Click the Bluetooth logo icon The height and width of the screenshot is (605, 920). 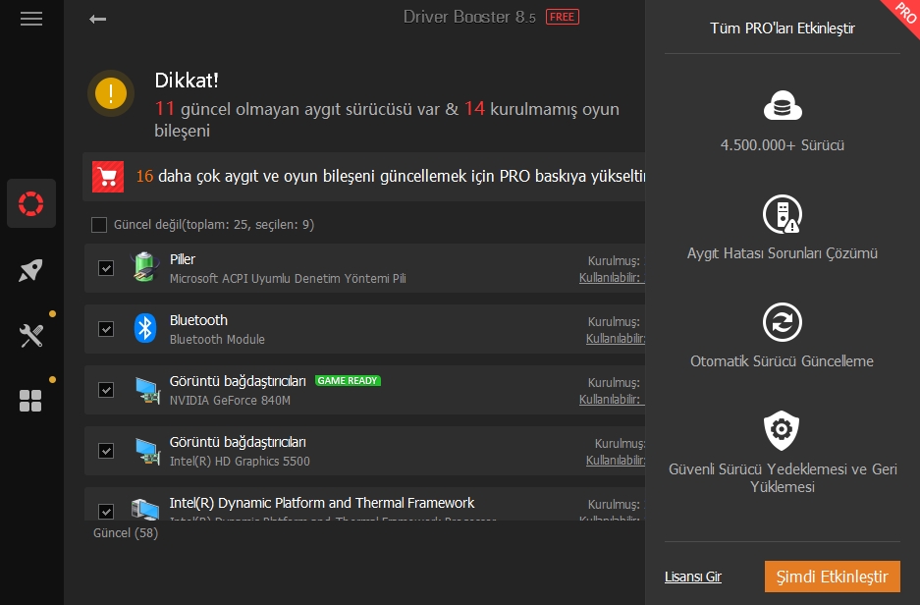pos(145,328)
